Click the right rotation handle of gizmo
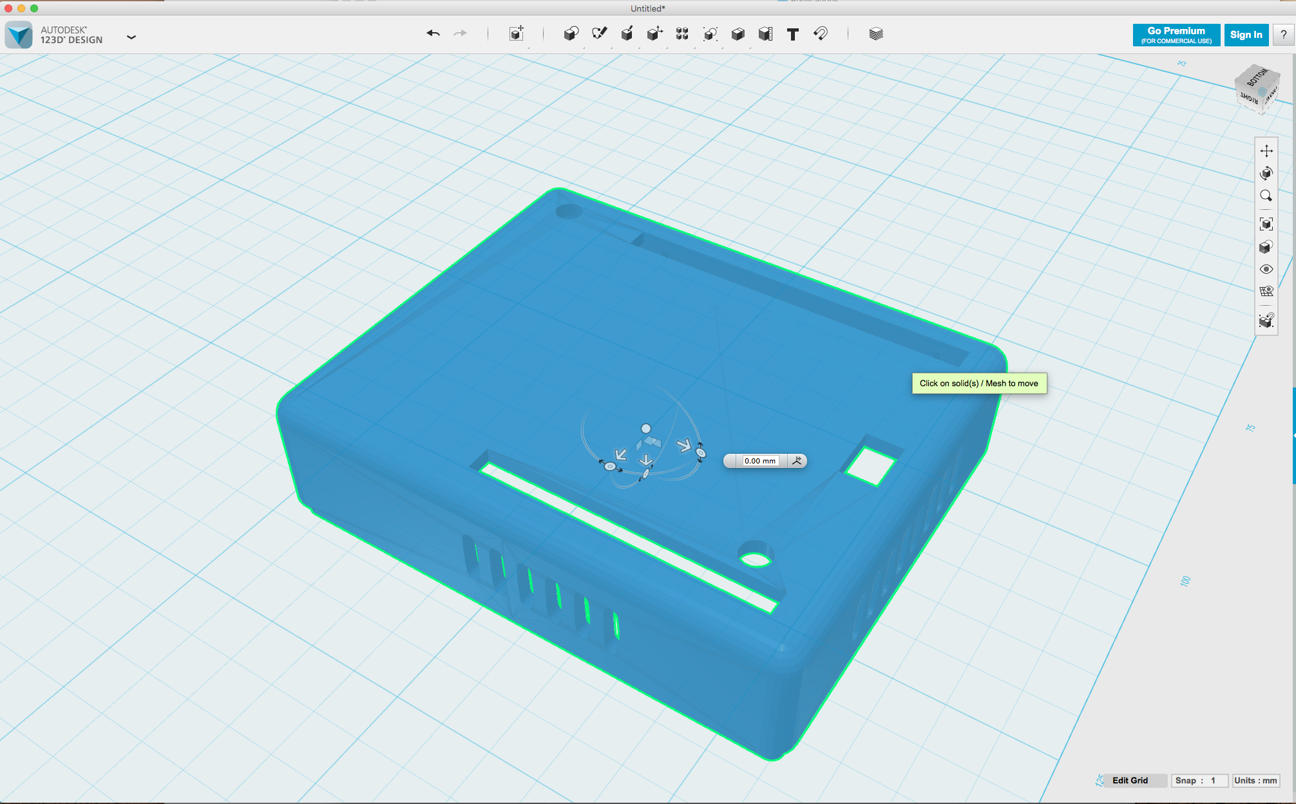 tap(701, 453)
